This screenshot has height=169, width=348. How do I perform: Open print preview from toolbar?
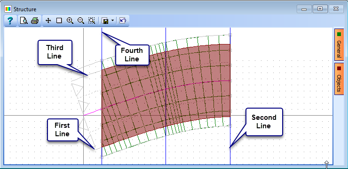click(x=24, y=21)
